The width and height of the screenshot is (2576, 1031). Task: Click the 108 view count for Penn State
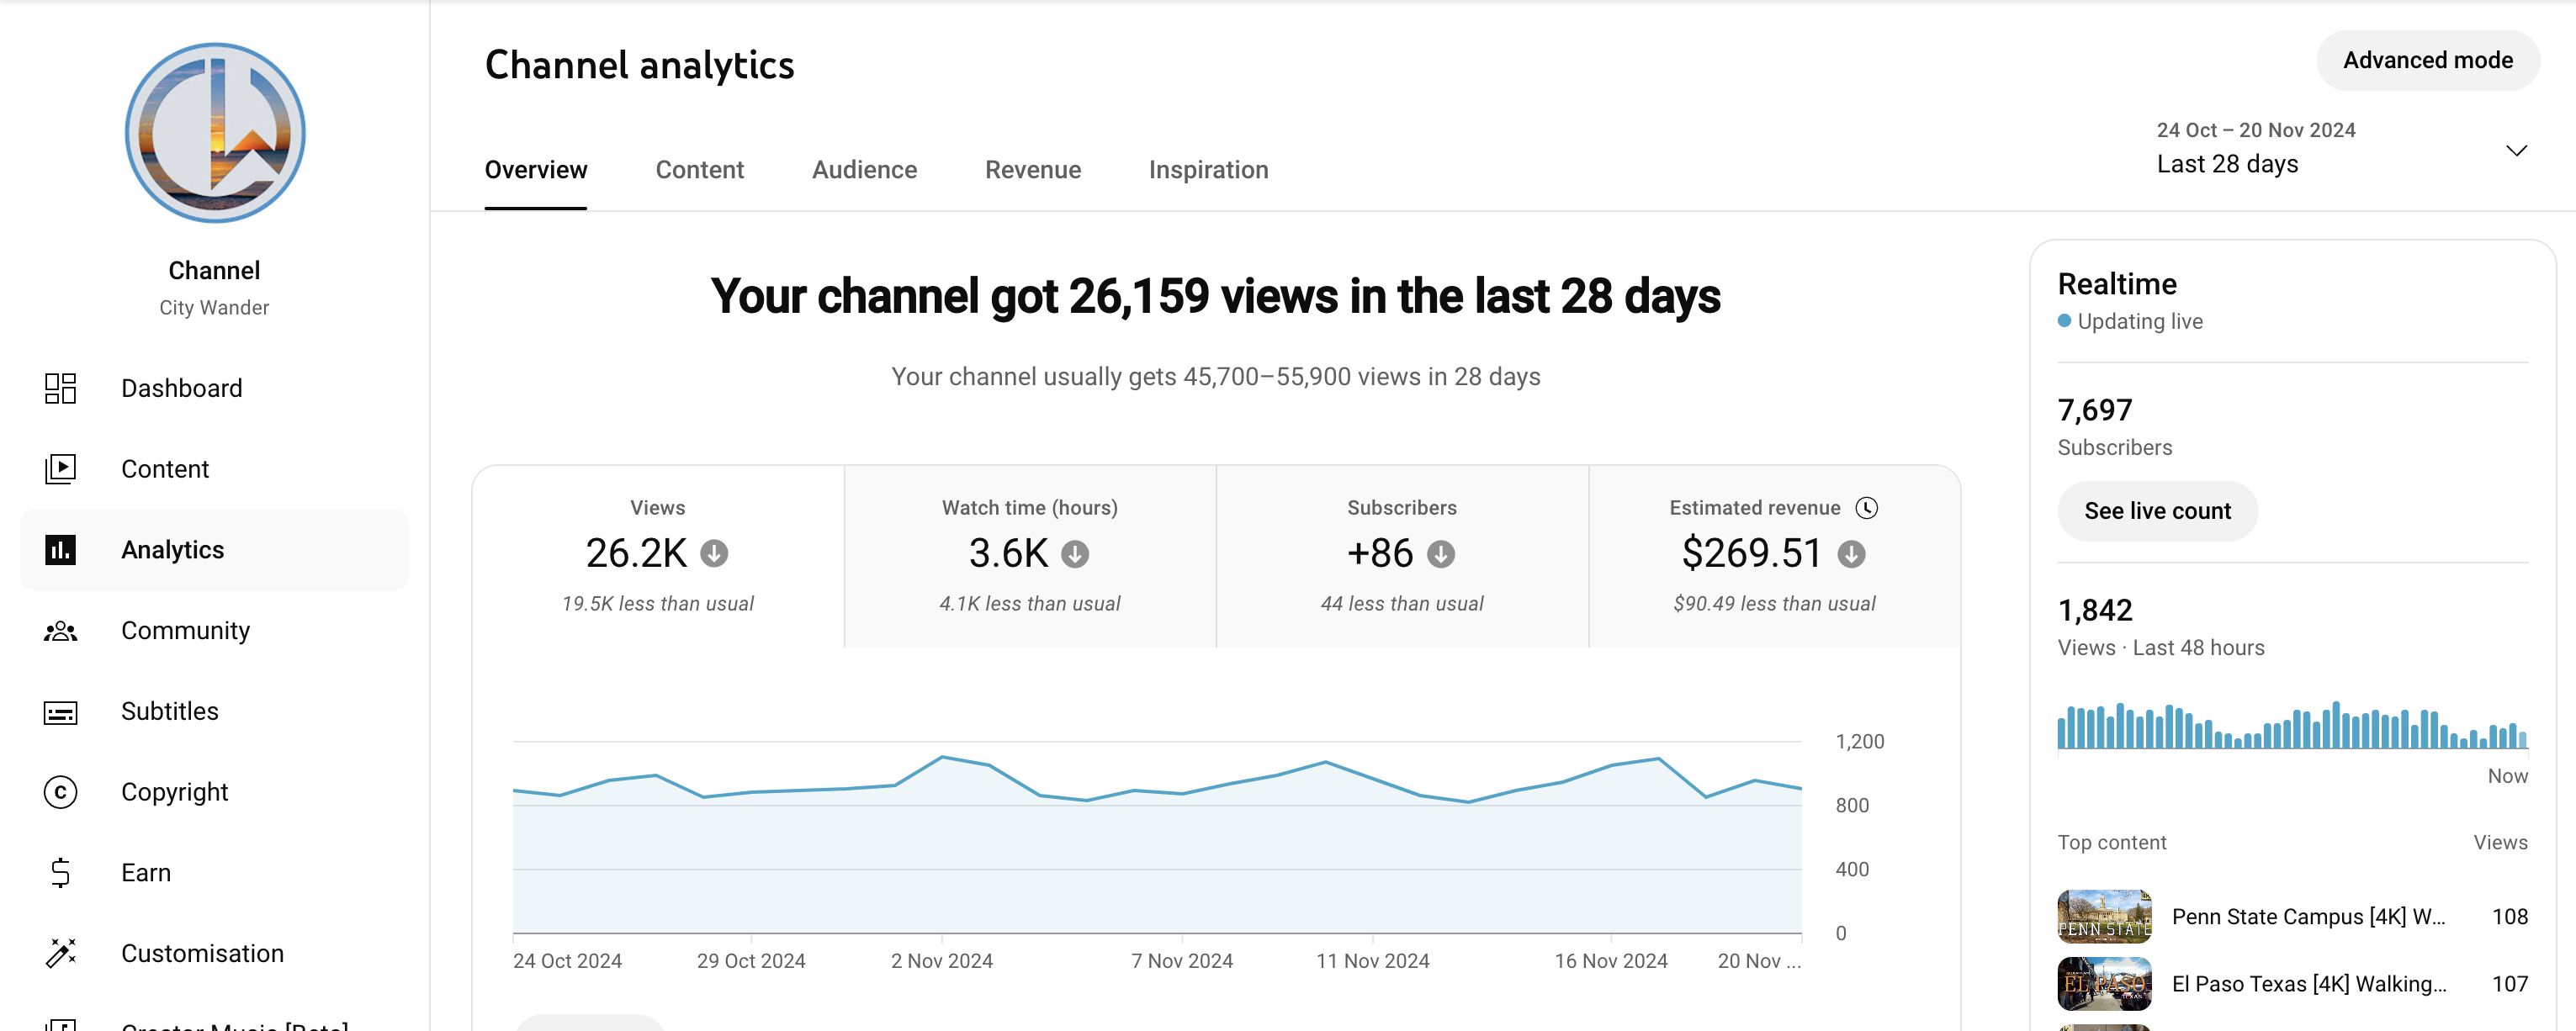click(x=2509, y=917)
